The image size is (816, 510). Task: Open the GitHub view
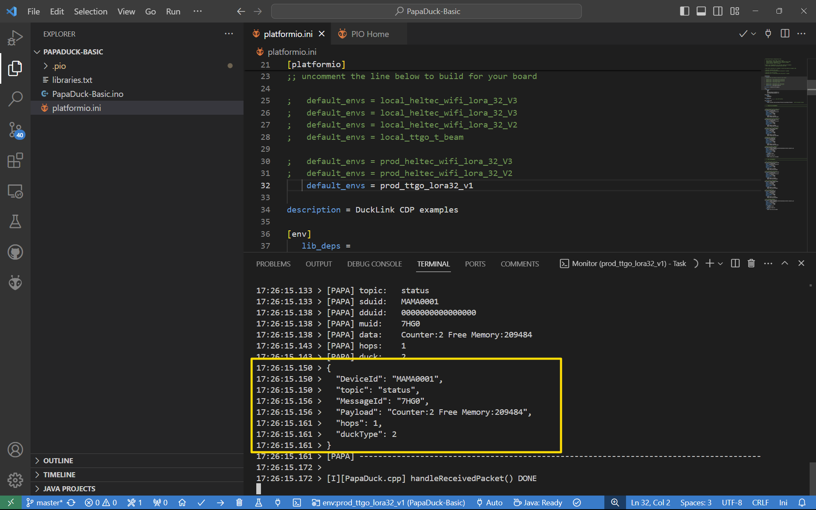15,252
